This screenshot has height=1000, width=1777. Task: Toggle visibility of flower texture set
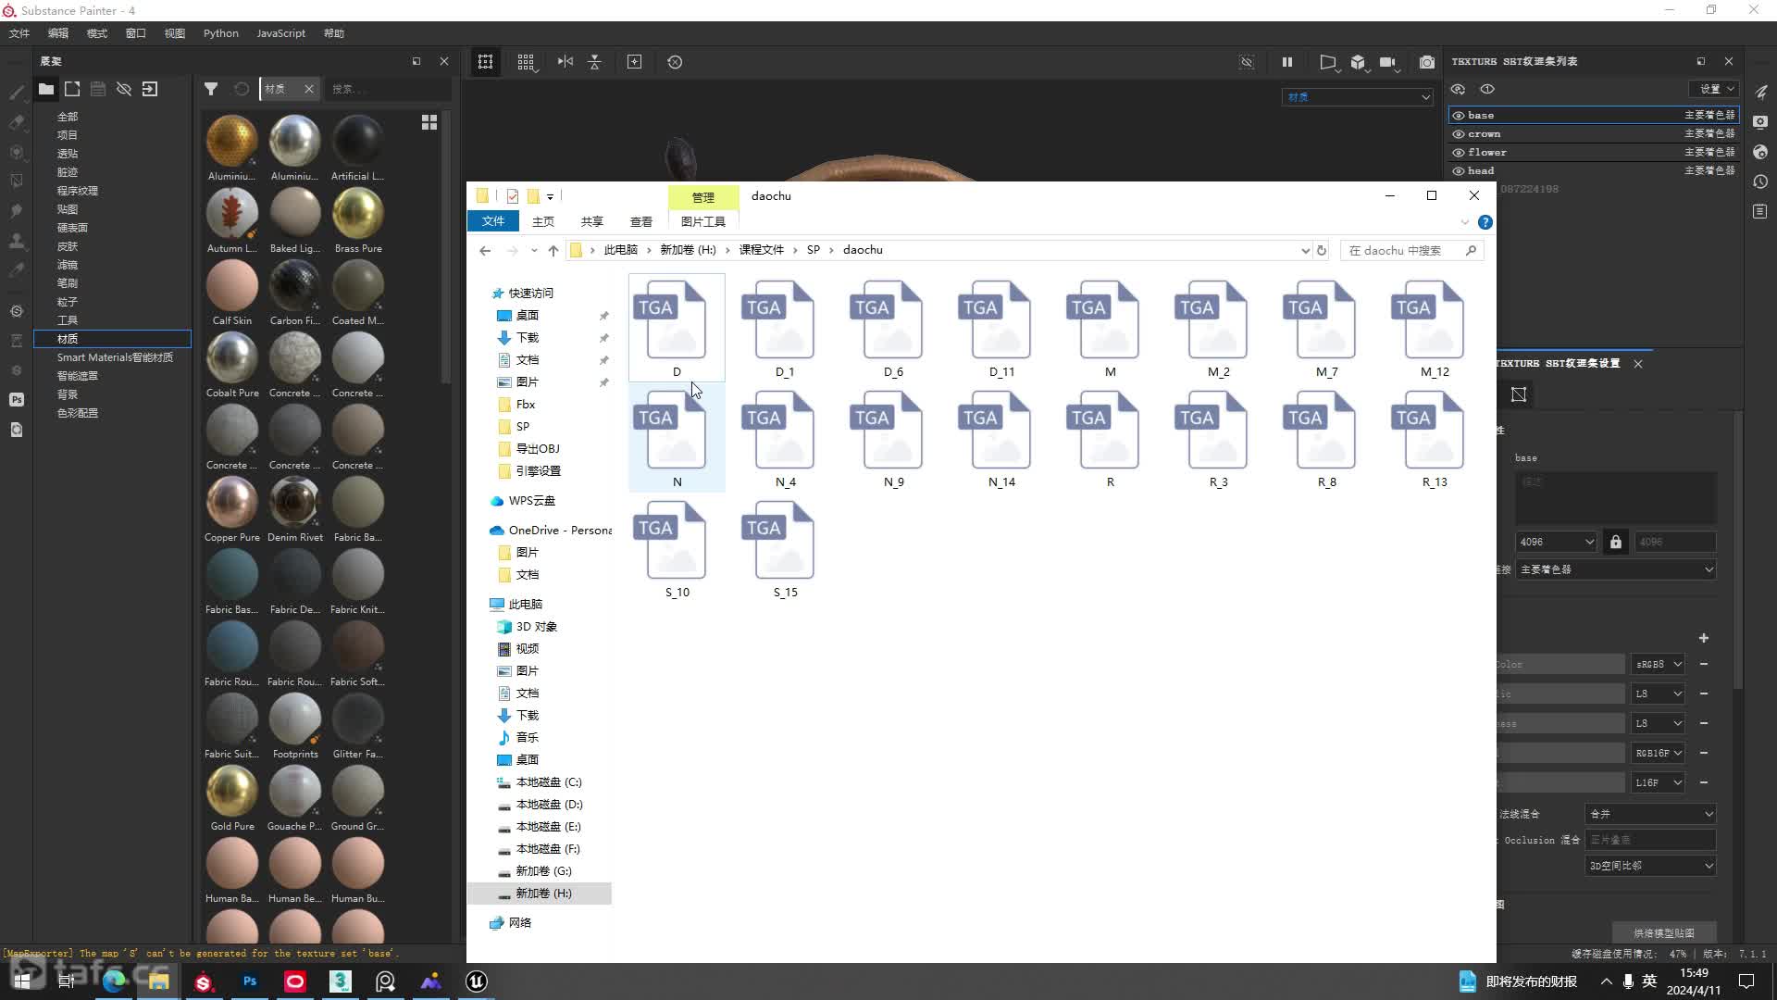point(1459,153)
